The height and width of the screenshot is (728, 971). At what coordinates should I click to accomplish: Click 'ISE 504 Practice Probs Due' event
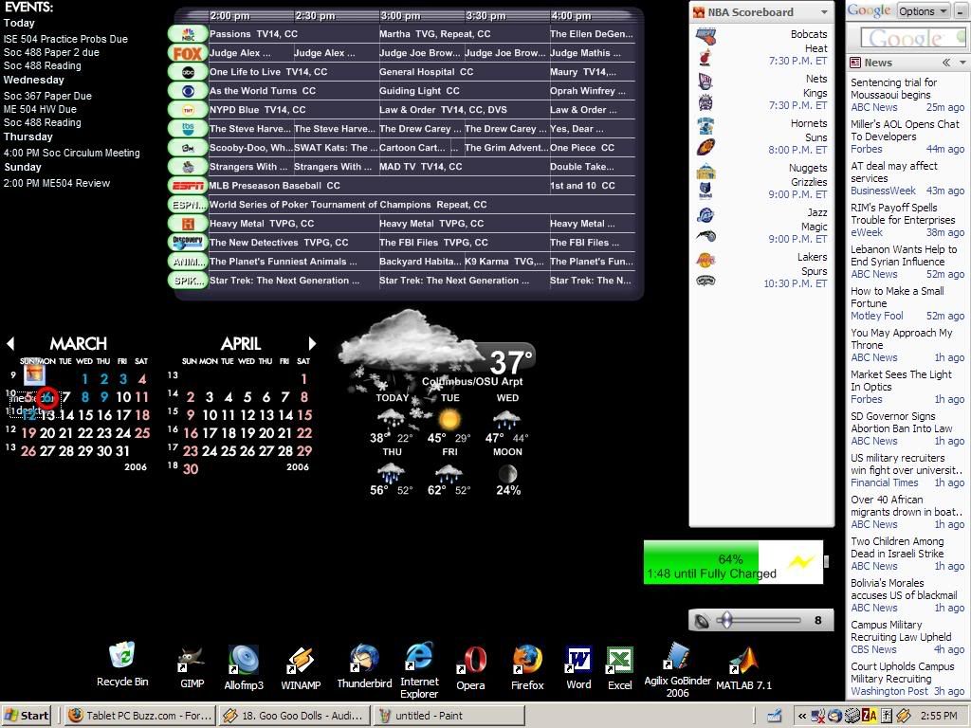[65, 39]
